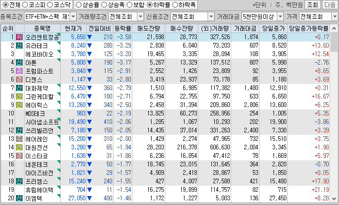Open the 신용조건 전체조회 dropdown
This screenshot has width=339, height=205.
click(211, 16)
